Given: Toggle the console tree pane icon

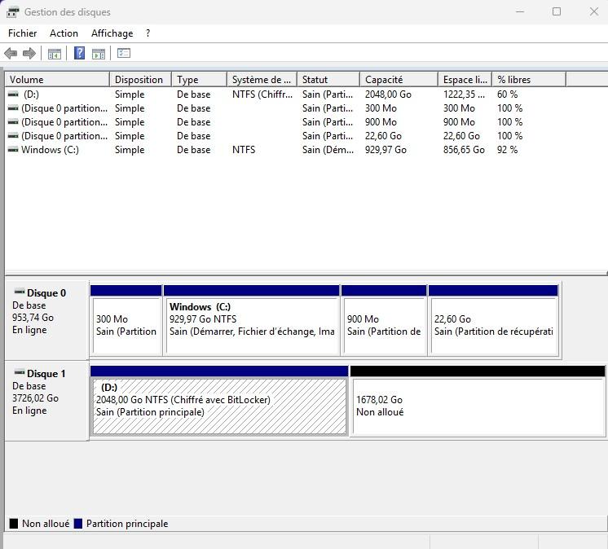Looking at the screenshot, I should click(55, 54).
